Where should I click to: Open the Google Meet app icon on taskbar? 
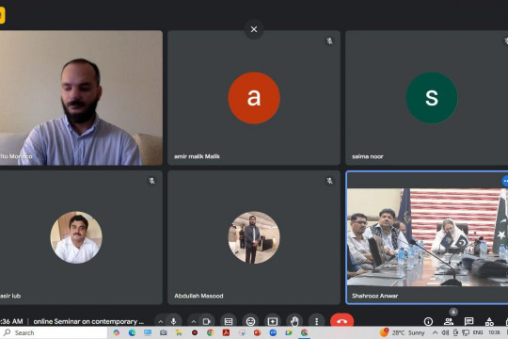(289, 332)
